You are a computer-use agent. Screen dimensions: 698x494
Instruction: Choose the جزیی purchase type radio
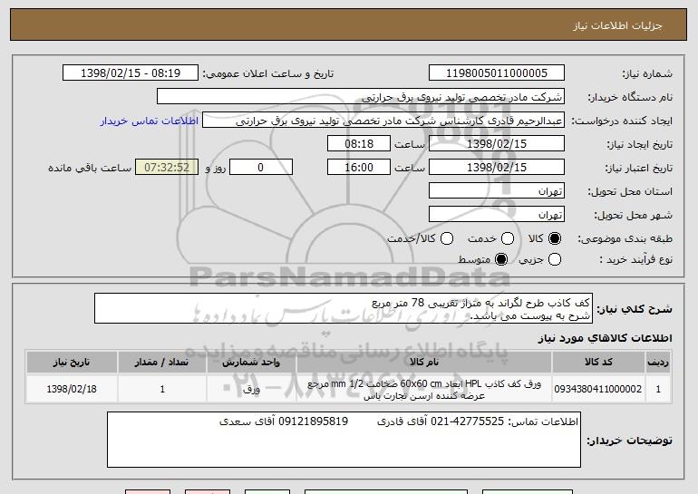click(x=555, y=259)
